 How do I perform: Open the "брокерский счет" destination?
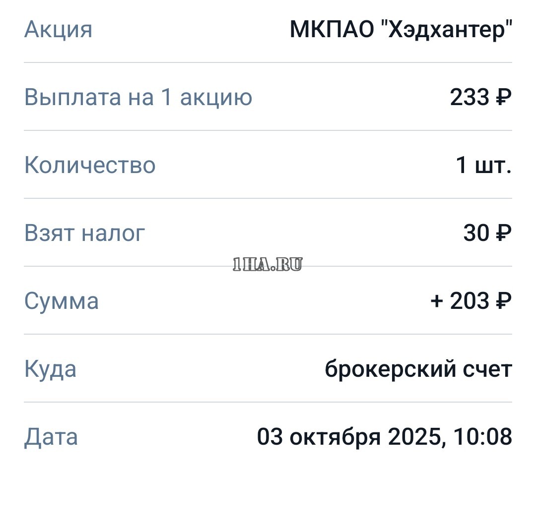418,369
